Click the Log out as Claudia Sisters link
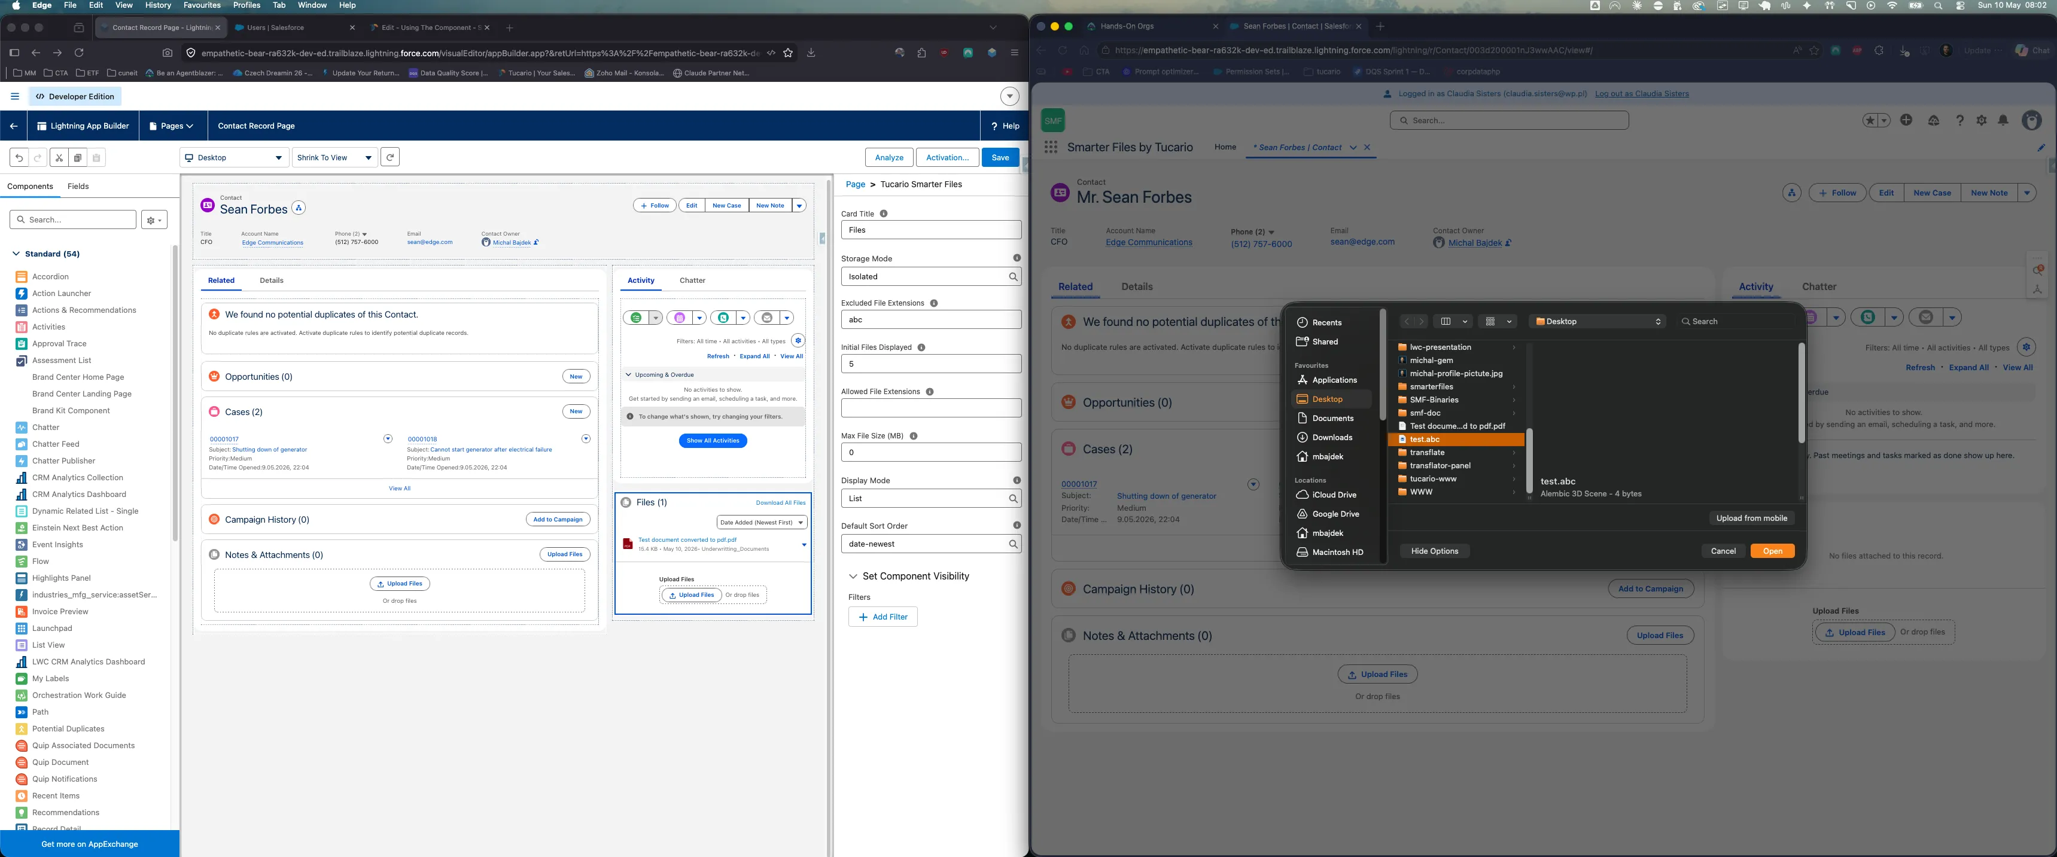Image resolution: width=2057 pixels, height=857 pixels. (x=1641, y=93)
